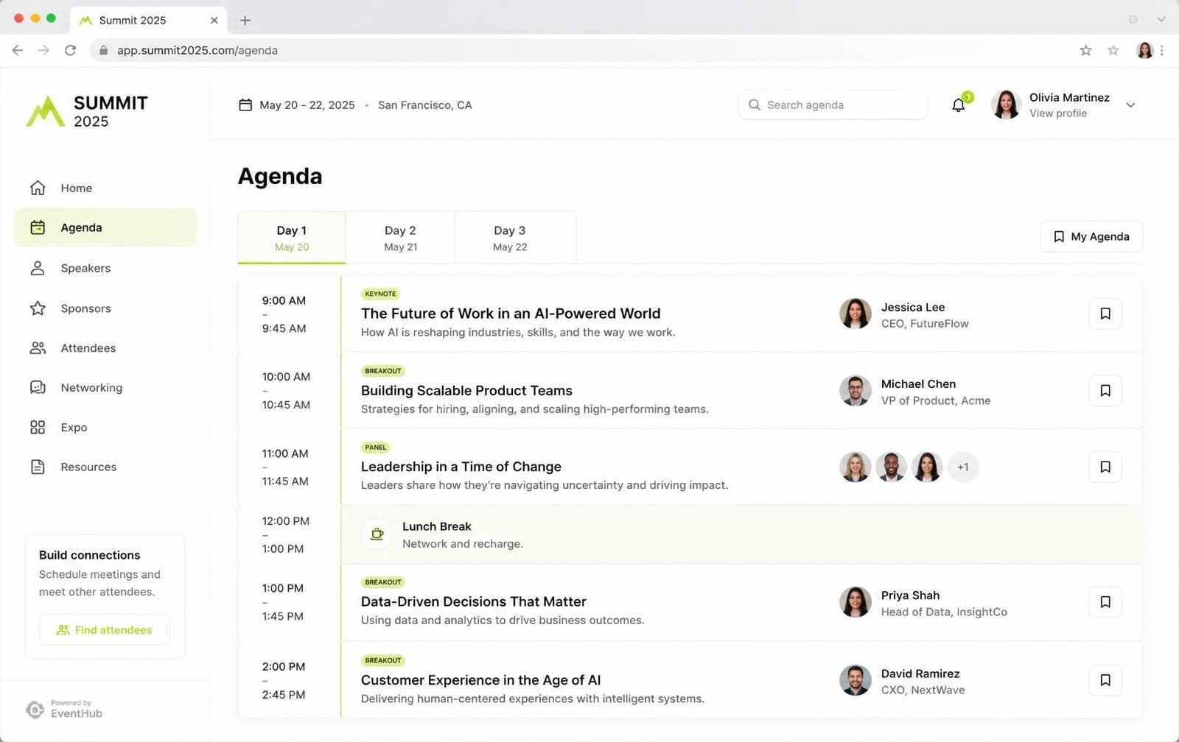
Task: Click Michael Chen's avatar
Action: (x=856, y=390)
